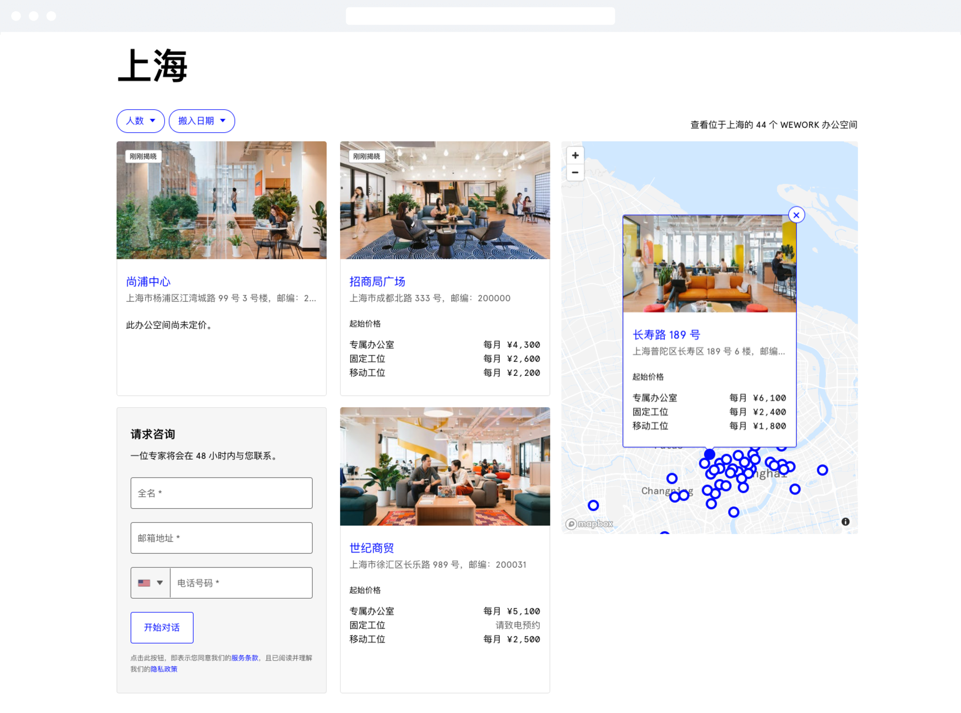Viewport: 961px width, 713px height.
Task: Open the 招商局广场 location link
Action: pos(377,281)
